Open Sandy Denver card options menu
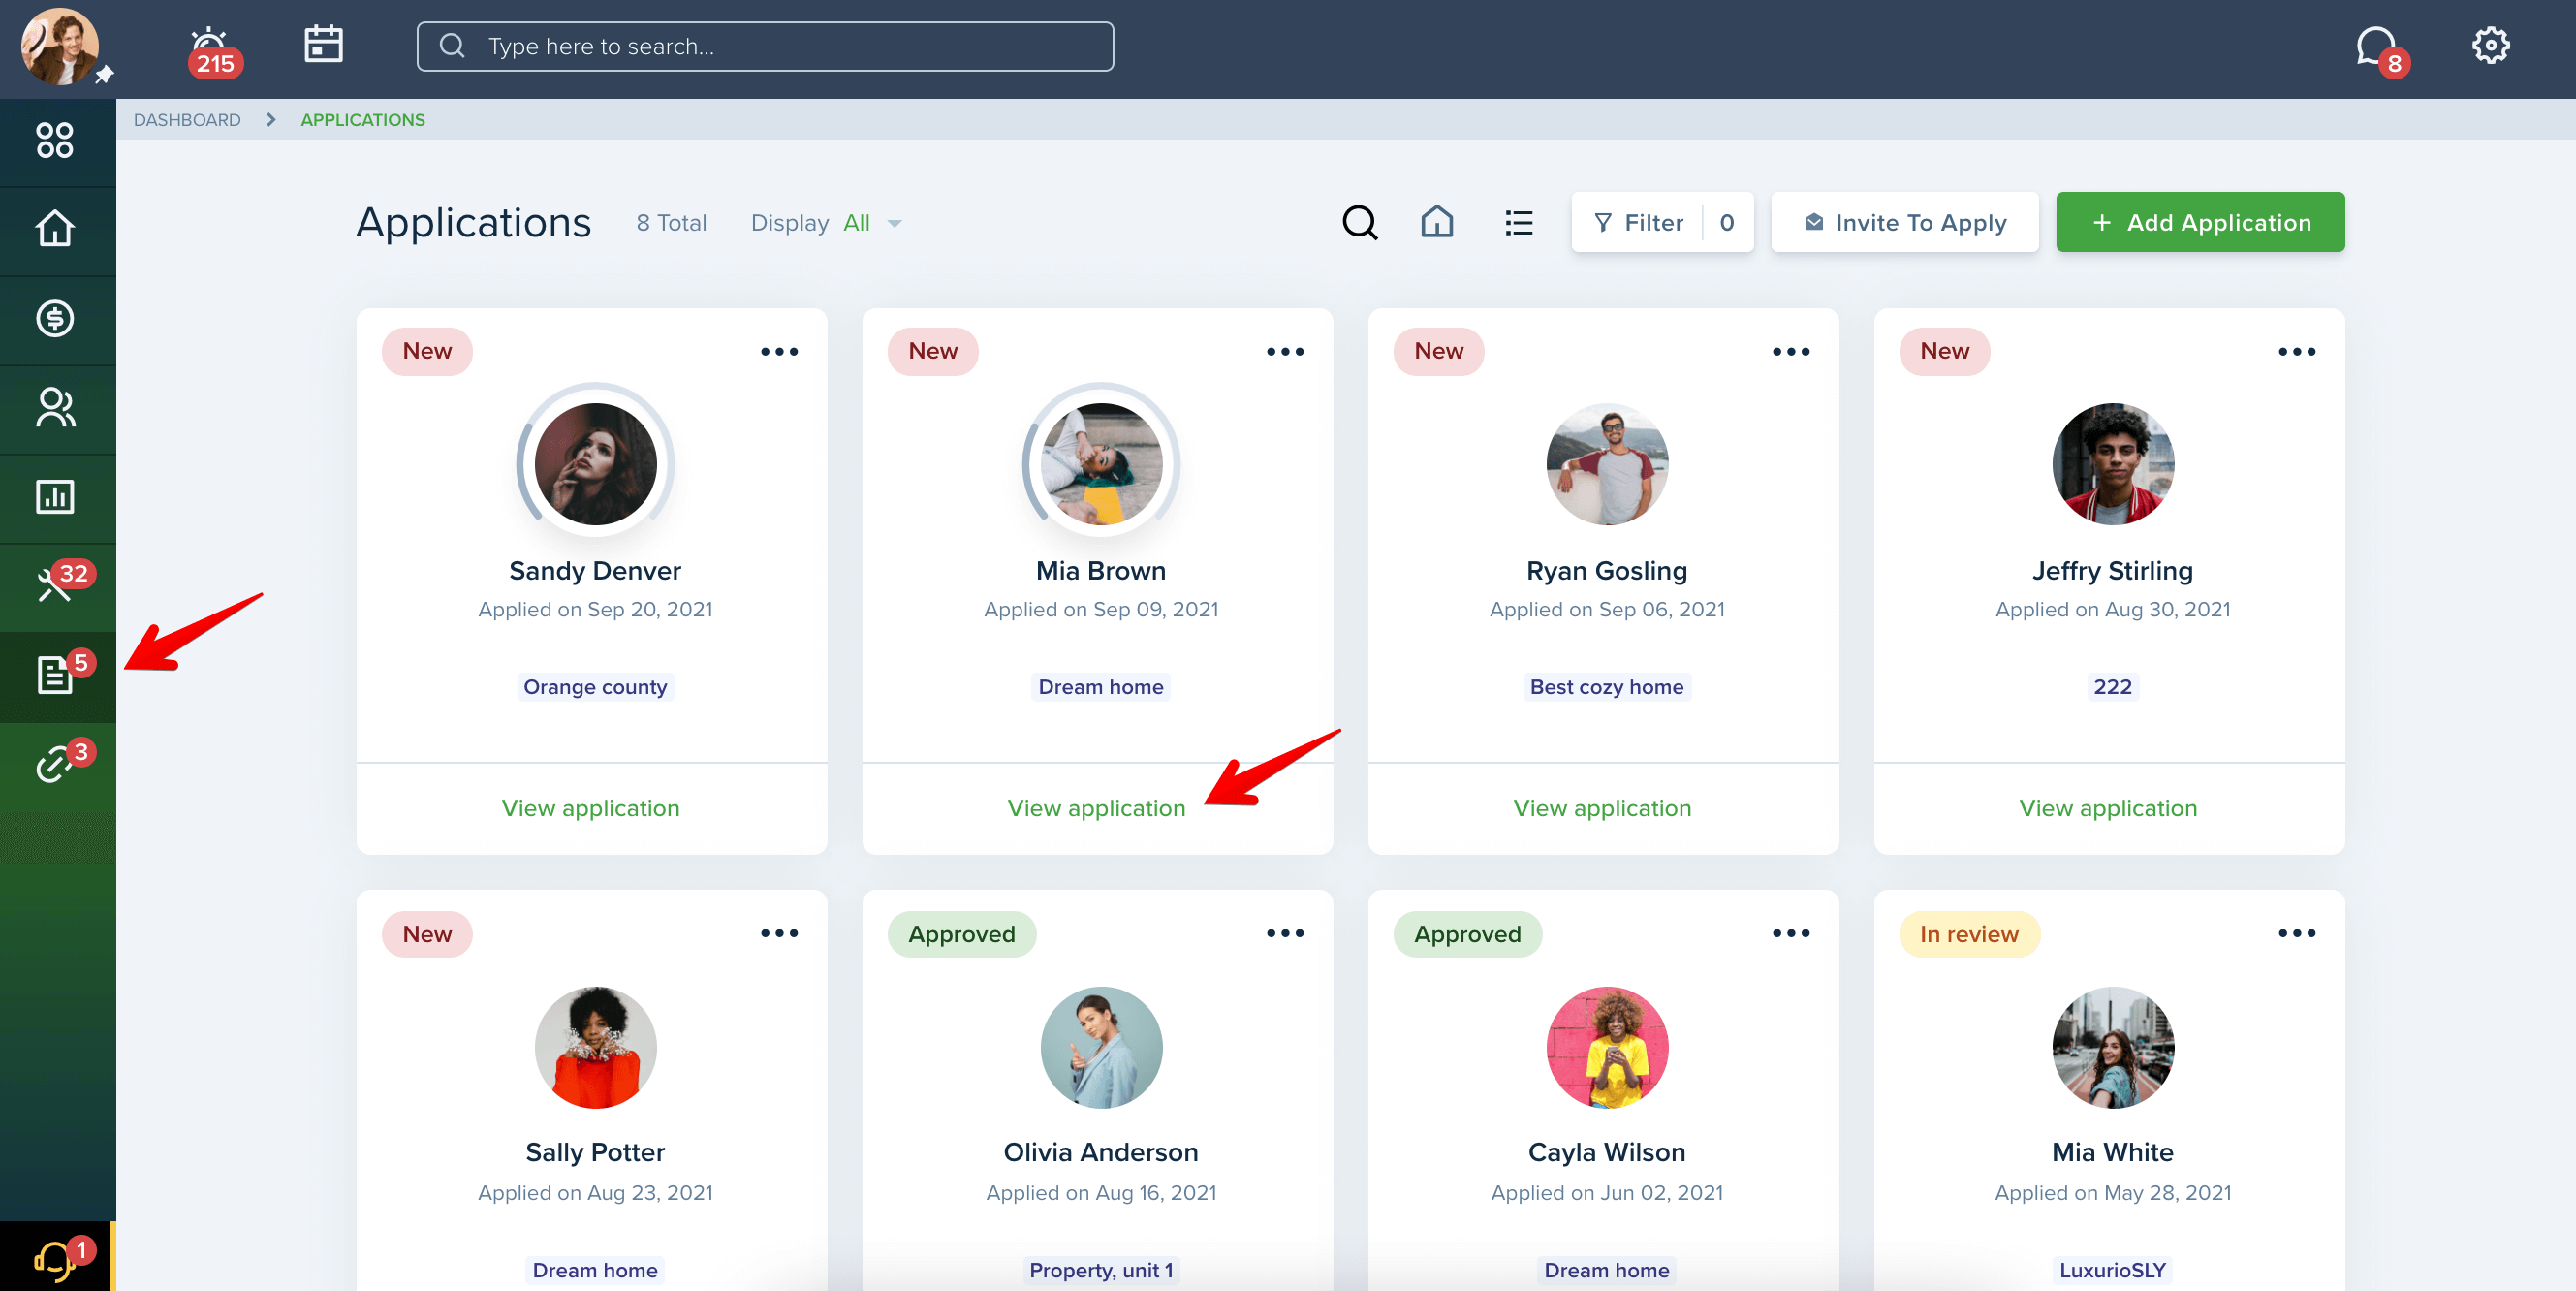Viewport: 2576px width, 1291px height. [x=779, y=351]
